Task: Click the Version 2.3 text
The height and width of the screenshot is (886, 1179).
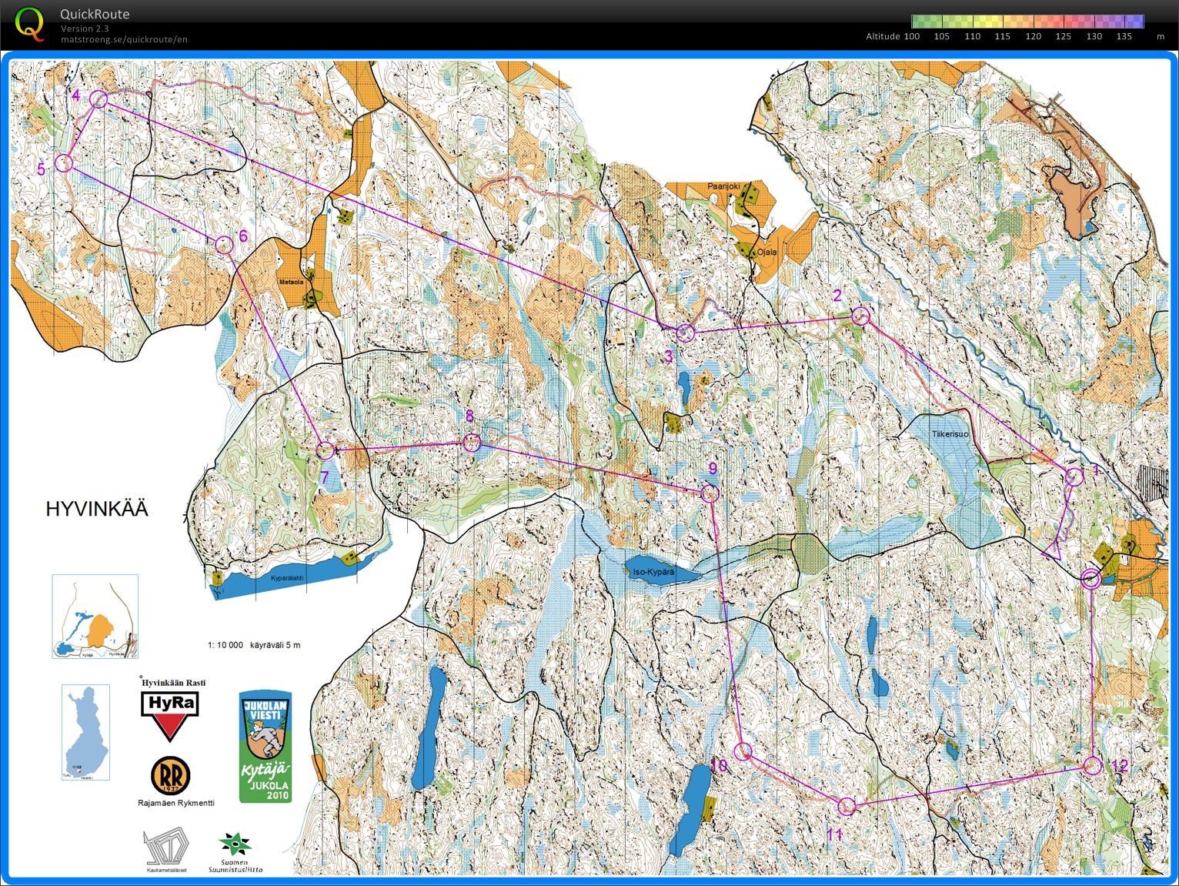Action: point(85,28)
